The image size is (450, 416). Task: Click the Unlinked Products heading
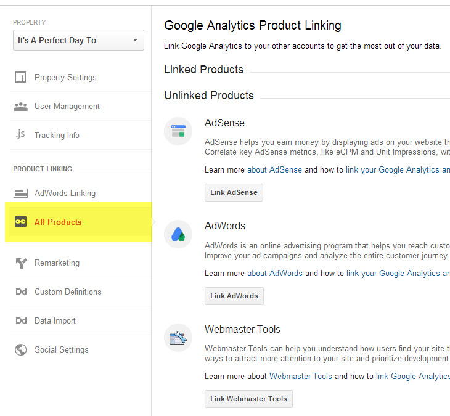point(208,96)
